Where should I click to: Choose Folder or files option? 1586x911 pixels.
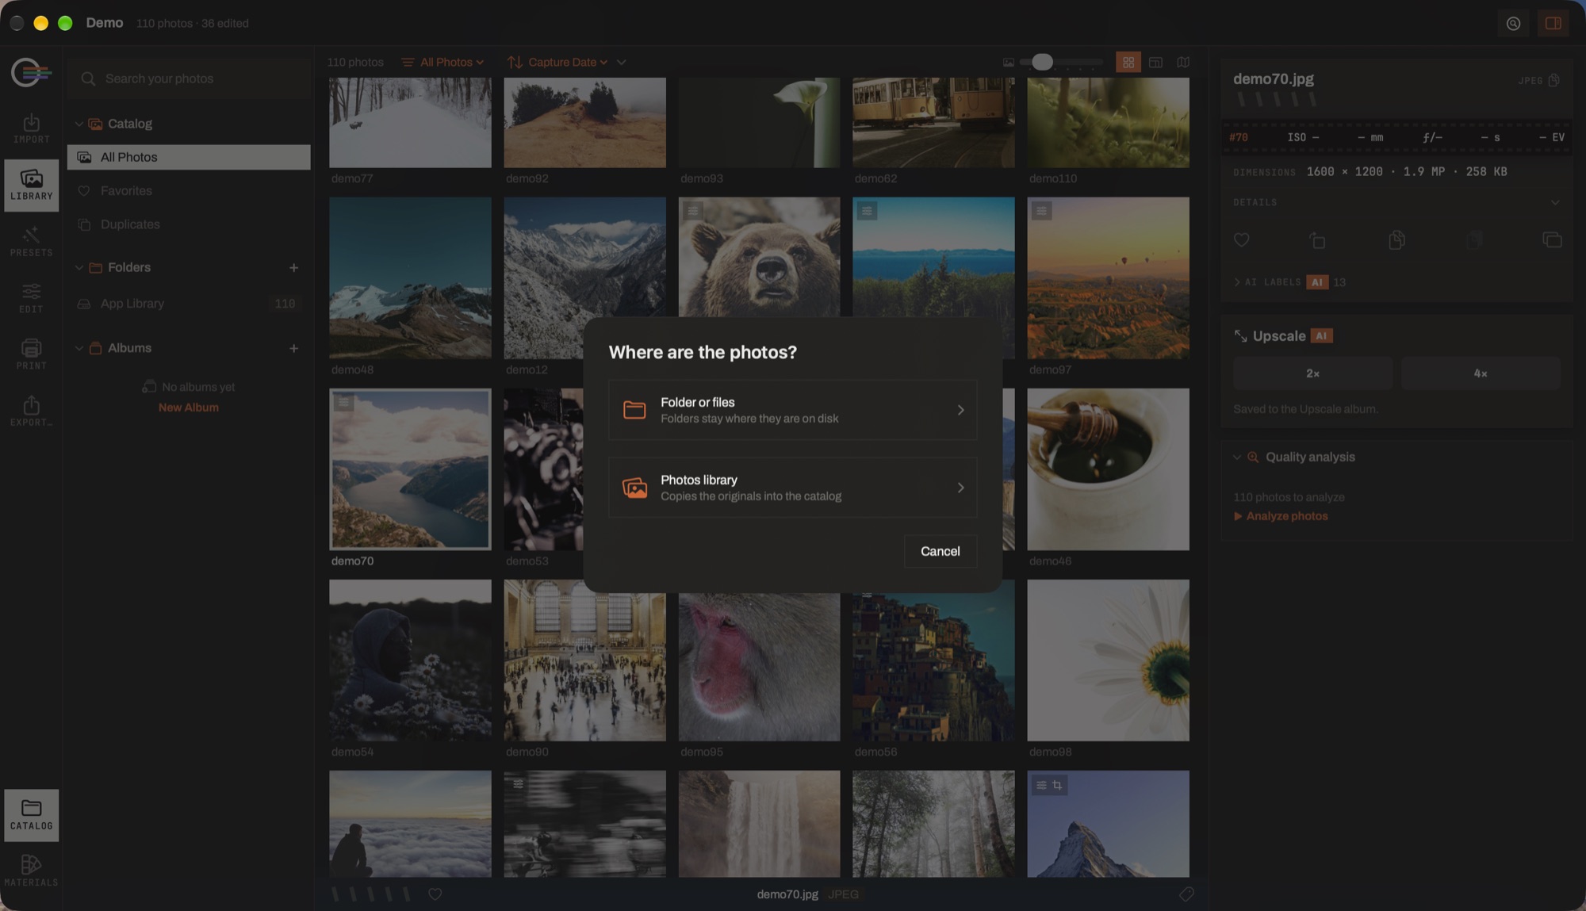point(792,410)
